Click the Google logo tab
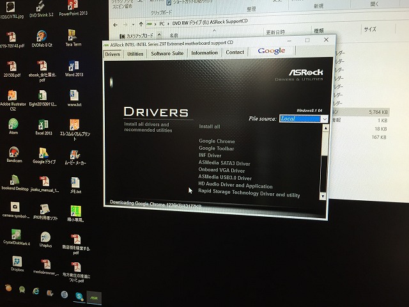Viewport: 409px width, 307px height. (272, 51)
